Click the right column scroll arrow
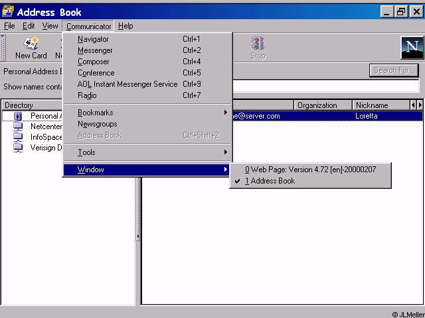Image resolution: width=425 pixels, height=318 pixels. tap(420, 105)
